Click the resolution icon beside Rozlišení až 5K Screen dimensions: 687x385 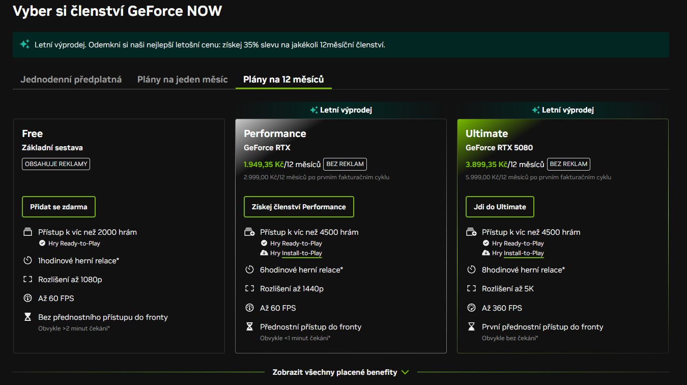(x=472, y=289)
